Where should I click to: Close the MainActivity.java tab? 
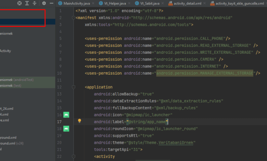[x=93, y=3]
